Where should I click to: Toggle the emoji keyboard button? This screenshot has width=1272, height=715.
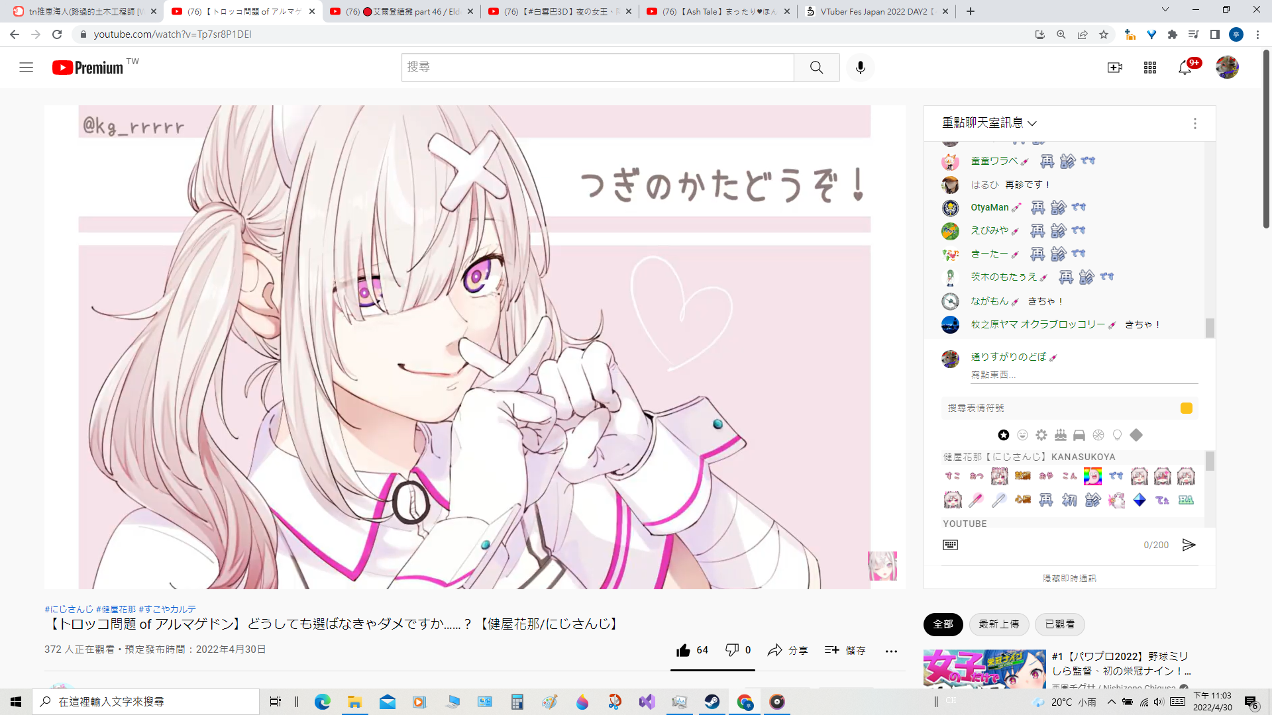[950, 545]
